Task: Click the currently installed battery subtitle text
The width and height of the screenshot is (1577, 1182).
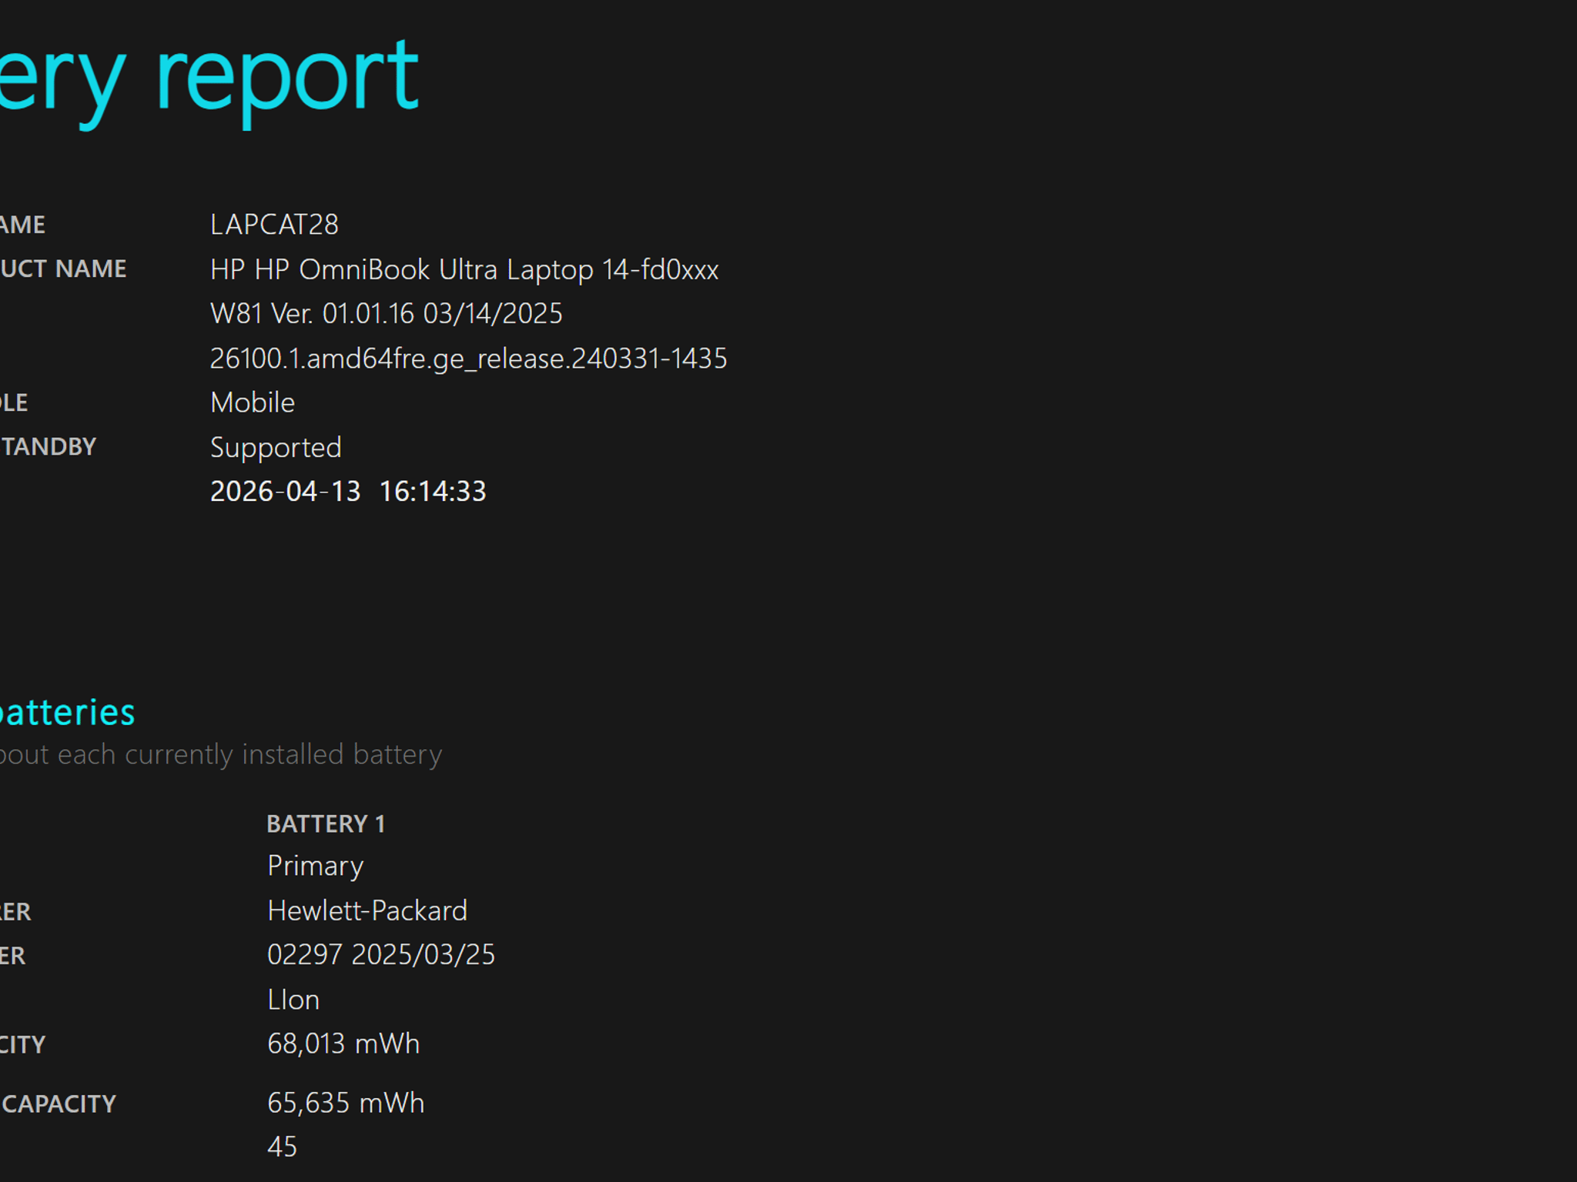Action: coord(221,755)
